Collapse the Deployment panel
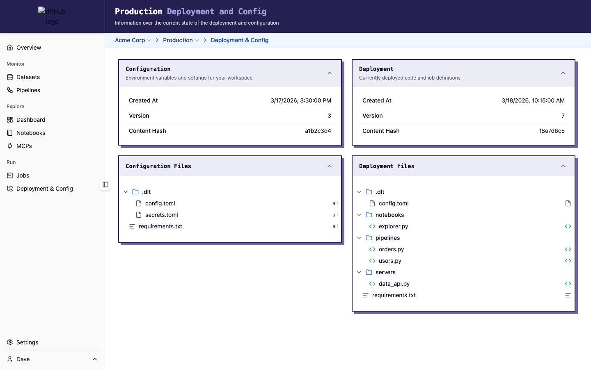Viewport: 591px width, 369px height. point(563,73)
